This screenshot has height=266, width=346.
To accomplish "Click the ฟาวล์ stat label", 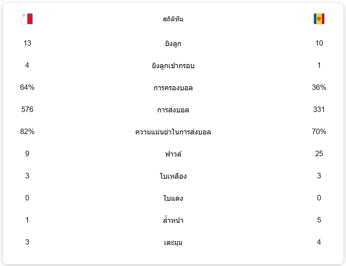I will pos(173,154).
